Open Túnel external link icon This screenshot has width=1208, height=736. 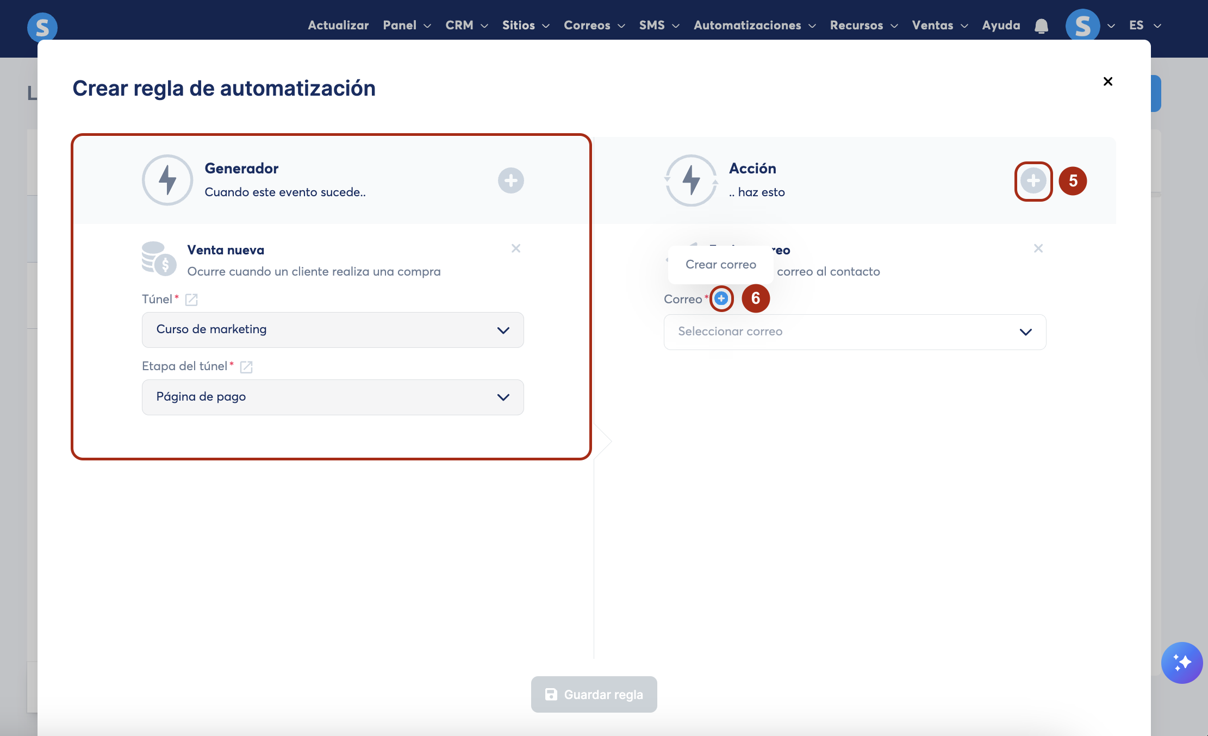191,300
